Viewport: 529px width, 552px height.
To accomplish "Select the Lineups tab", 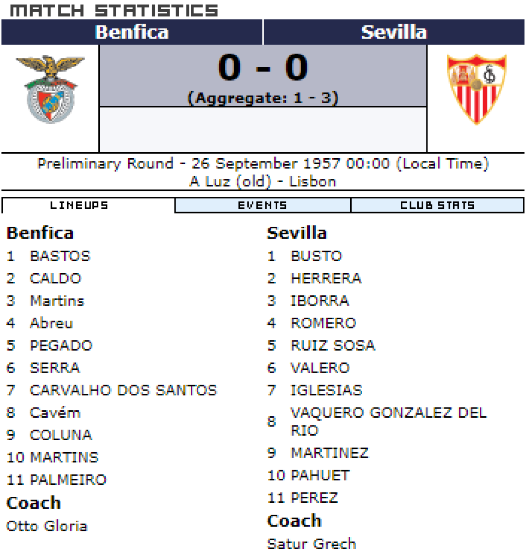I will 79,205.
